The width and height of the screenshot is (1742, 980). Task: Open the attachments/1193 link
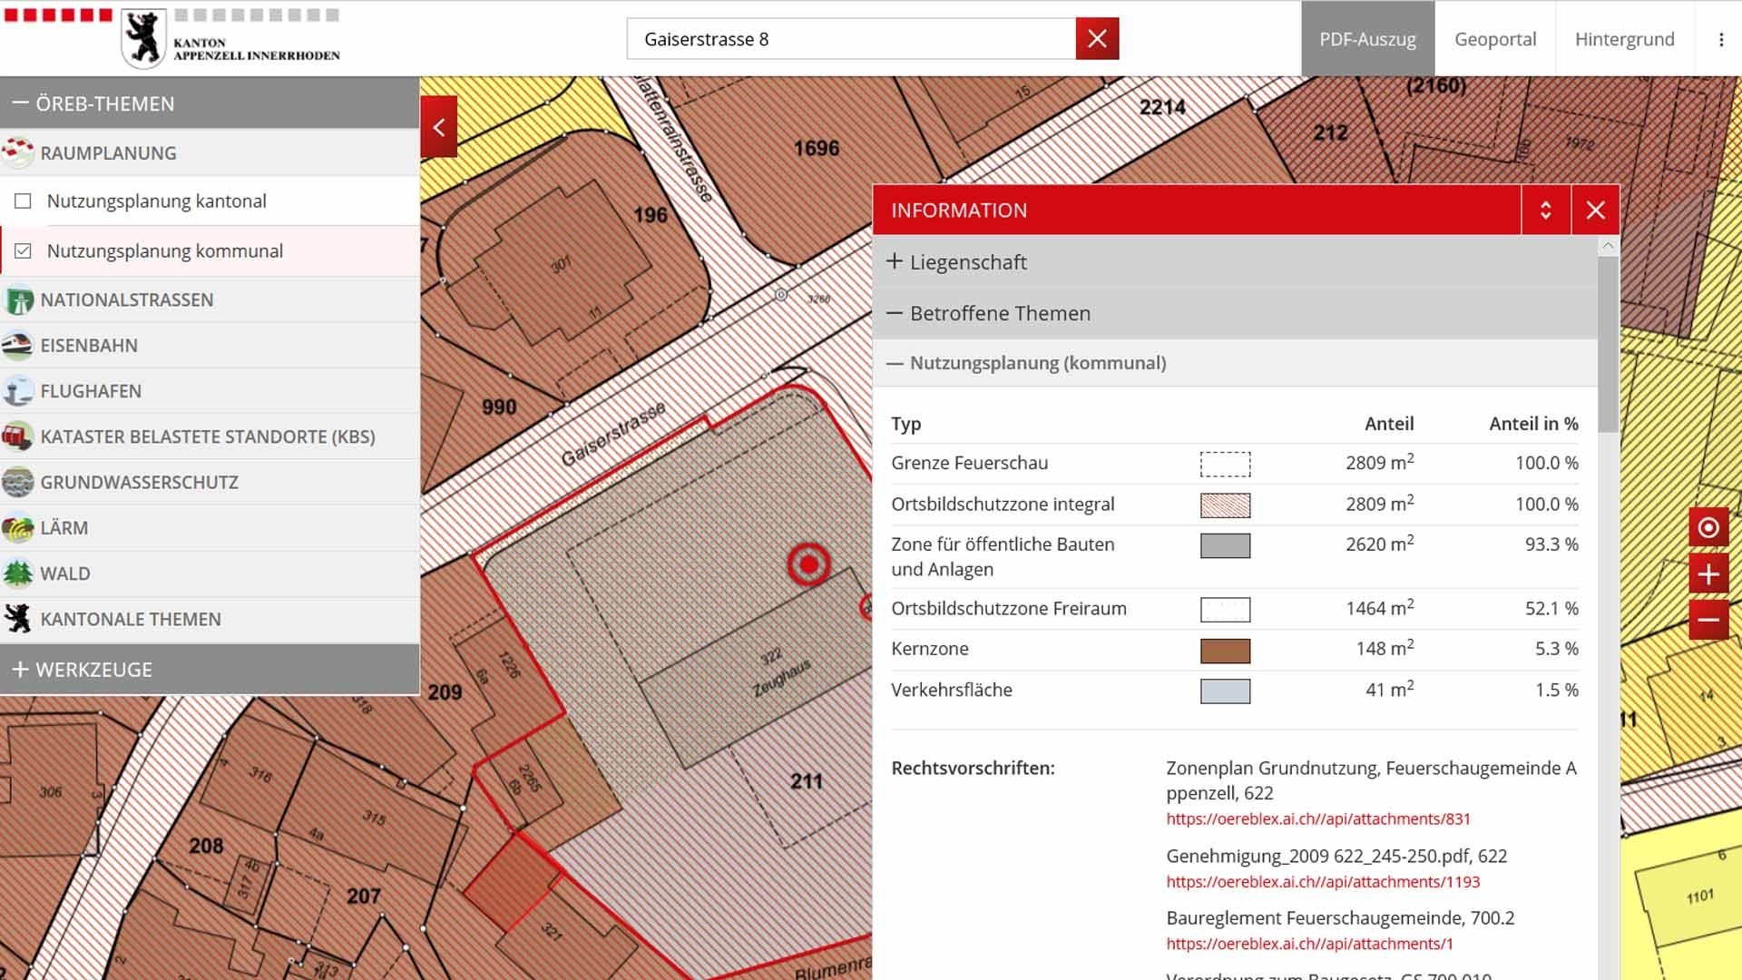click(1323, 881)
